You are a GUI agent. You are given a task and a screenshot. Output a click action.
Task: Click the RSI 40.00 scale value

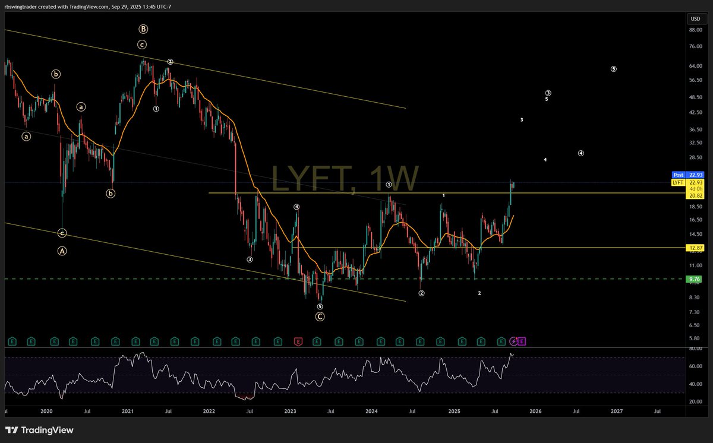pos(695,384)
